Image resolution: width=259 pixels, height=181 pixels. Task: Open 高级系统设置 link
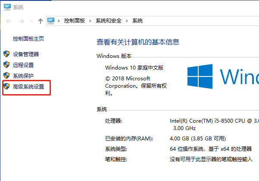pos(28,86)
